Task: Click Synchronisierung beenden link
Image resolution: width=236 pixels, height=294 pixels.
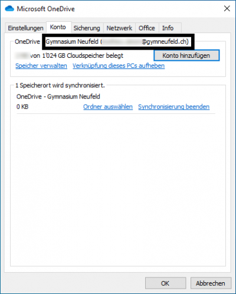Action: coord(173,107)
